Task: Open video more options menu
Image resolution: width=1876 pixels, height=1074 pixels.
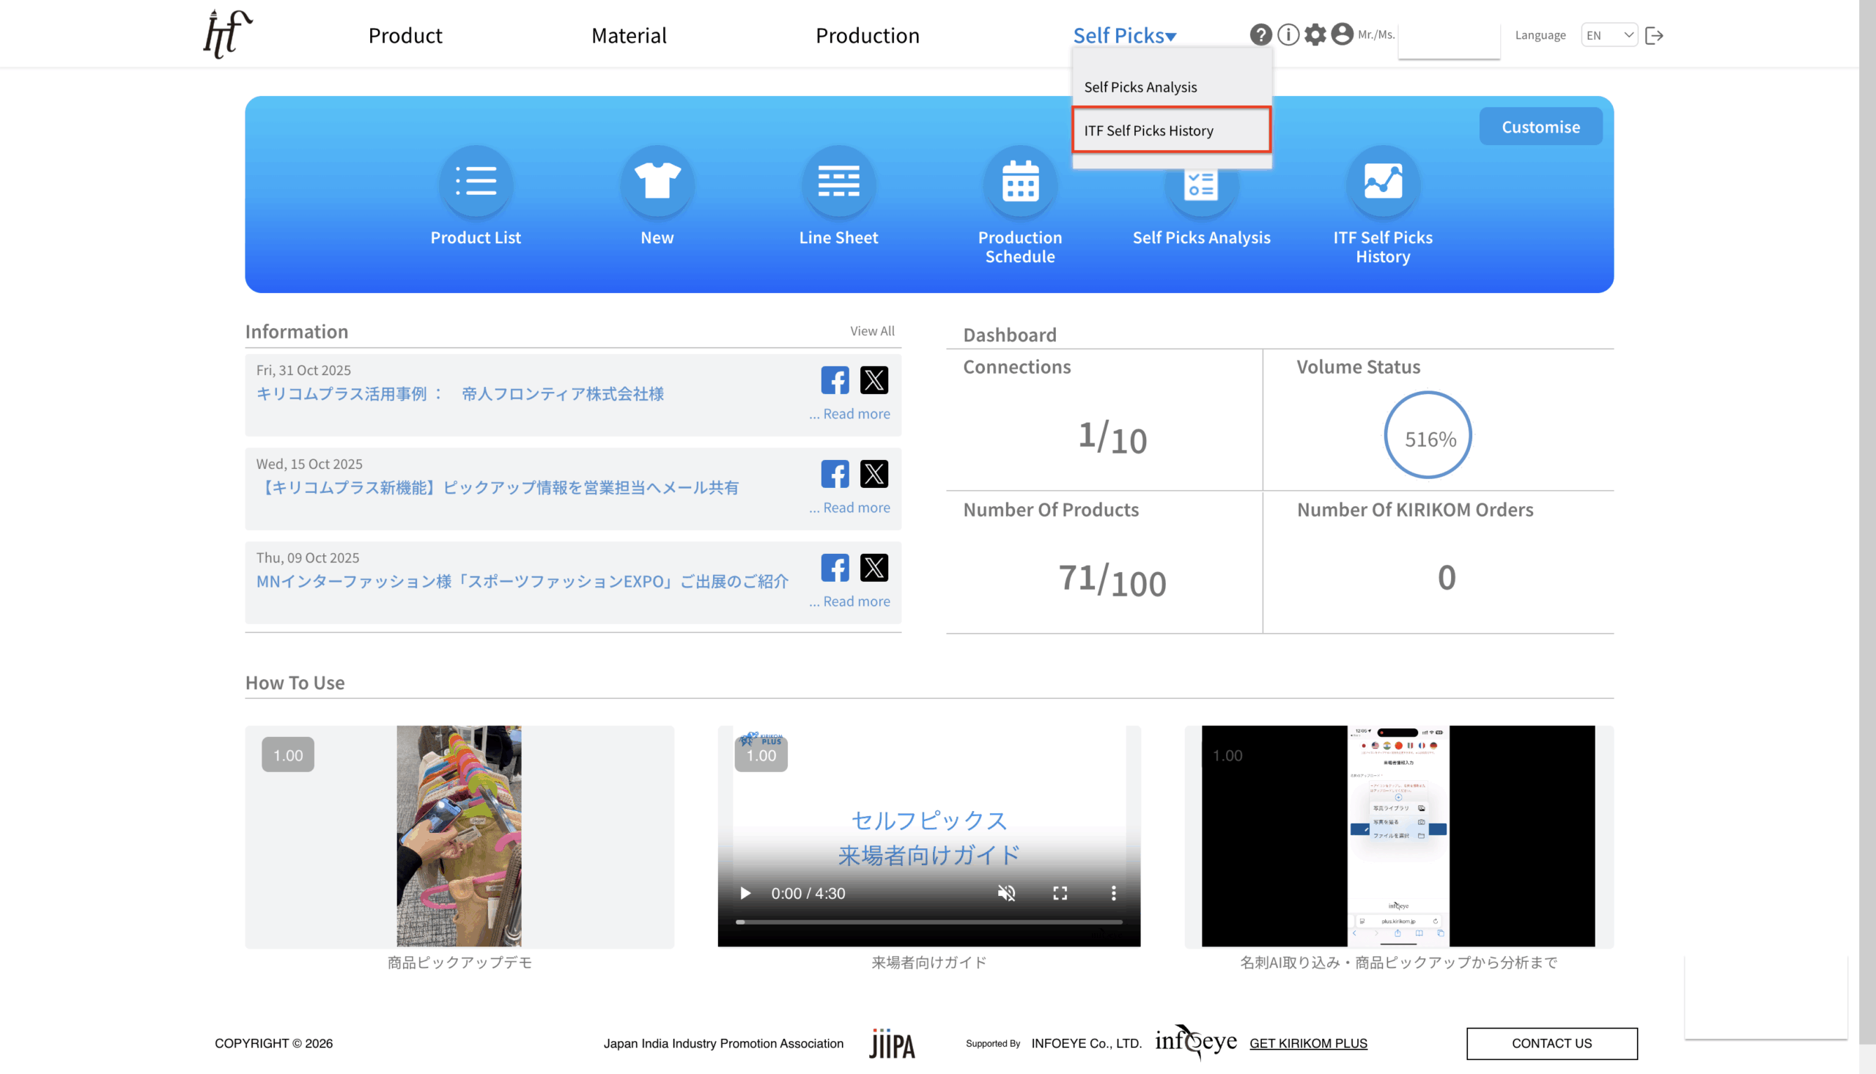Action: (x=1113, y=893)
